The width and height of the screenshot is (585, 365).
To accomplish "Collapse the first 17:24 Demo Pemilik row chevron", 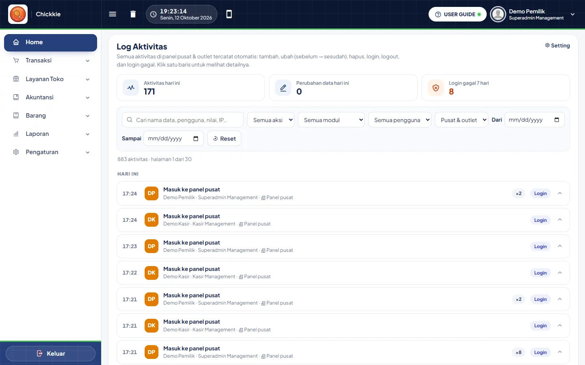I will click(560, 193).
